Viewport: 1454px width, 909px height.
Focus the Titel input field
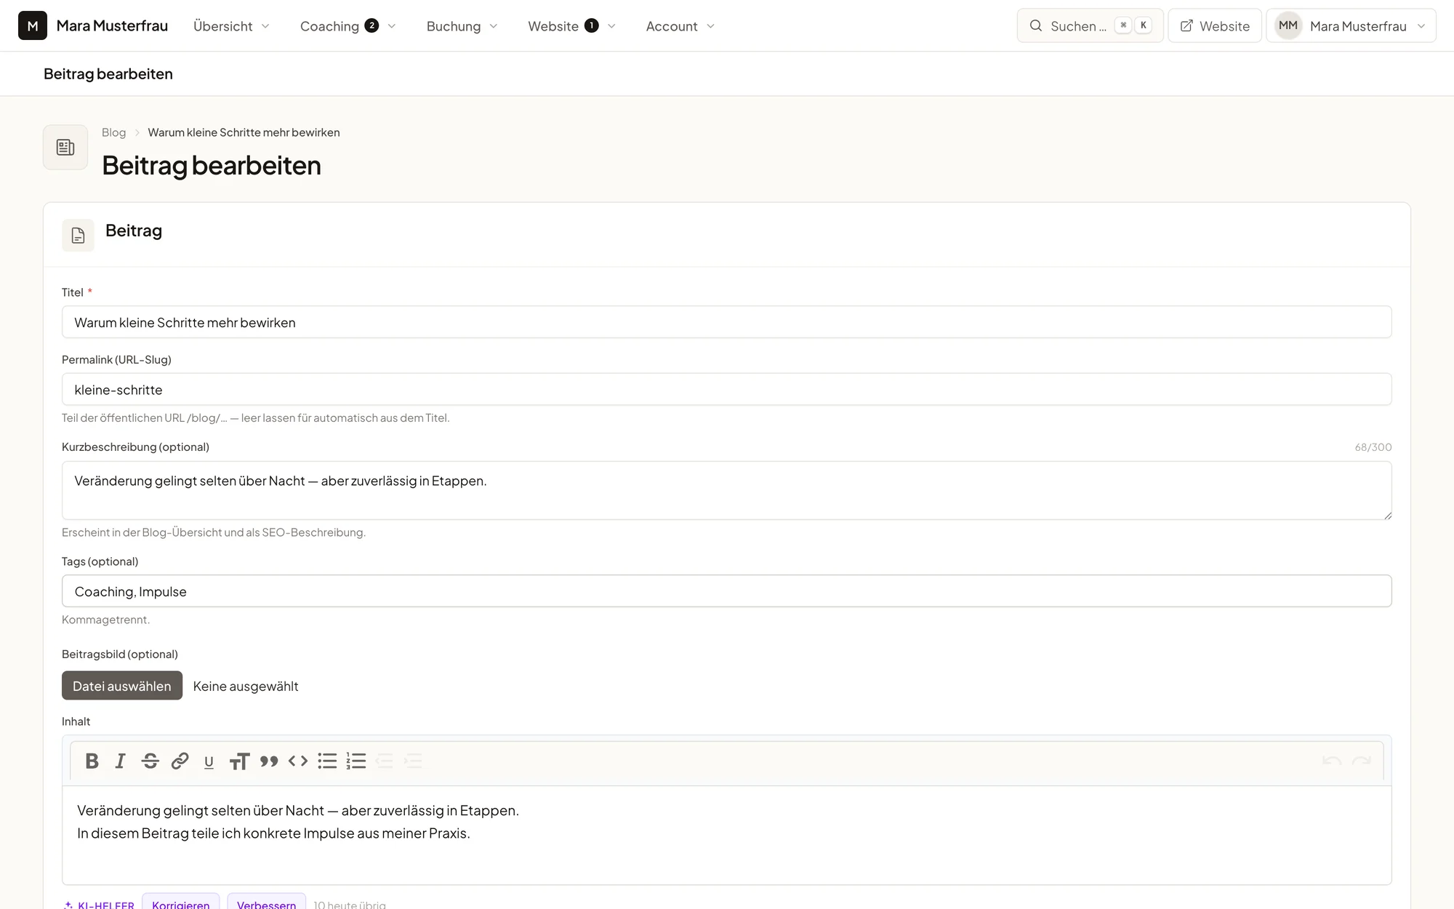click(727, 322)
